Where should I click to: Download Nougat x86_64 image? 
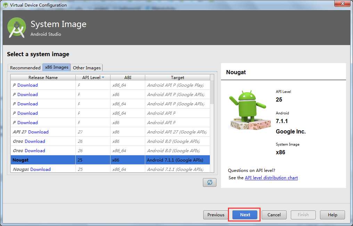point(40,169)
